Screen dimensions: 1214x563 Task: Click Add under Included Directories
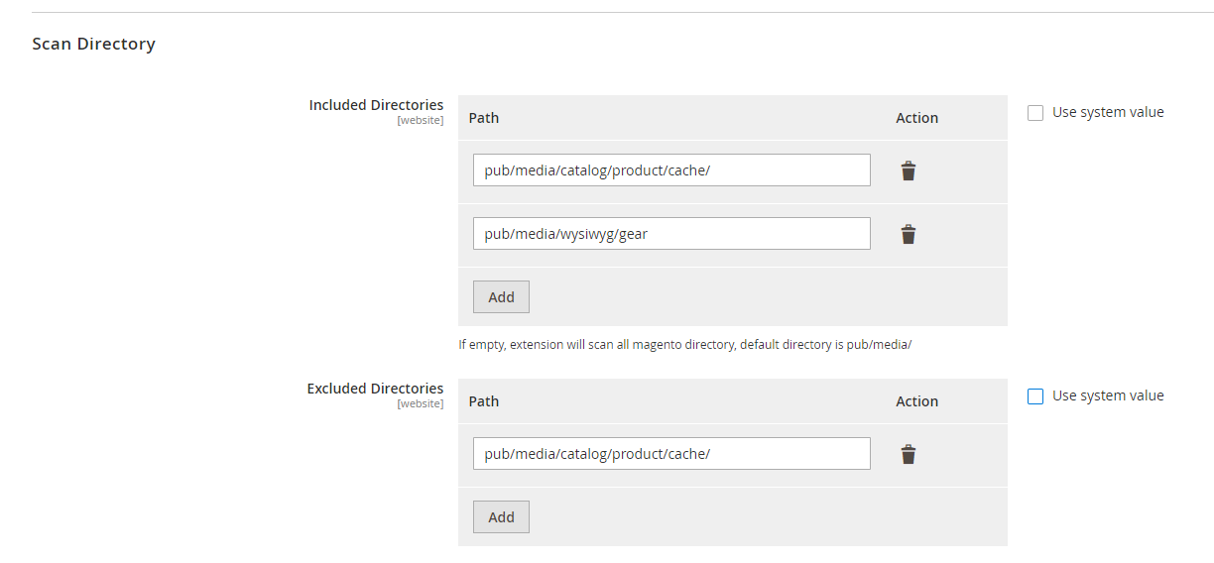(501, 297)
